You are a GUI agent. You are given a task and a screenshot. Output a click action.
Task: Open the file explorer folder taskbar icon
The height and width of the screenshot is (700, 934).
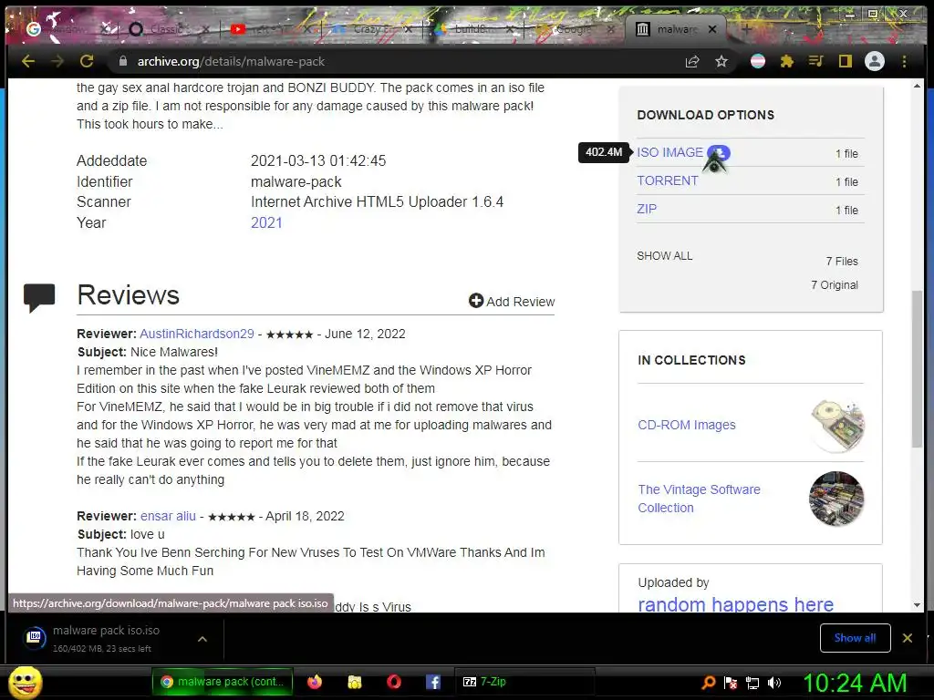(x=355, y=682)
